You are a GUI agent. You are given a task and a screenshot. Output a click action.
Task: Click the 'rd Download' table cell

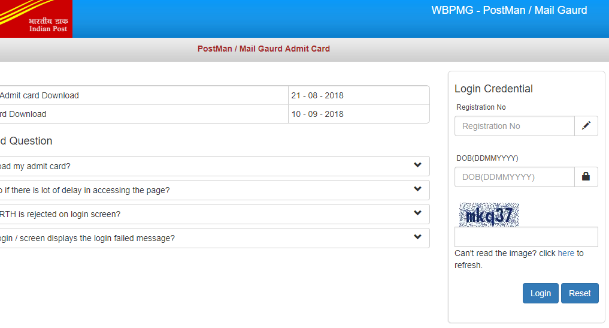click(x=144, y=114)
